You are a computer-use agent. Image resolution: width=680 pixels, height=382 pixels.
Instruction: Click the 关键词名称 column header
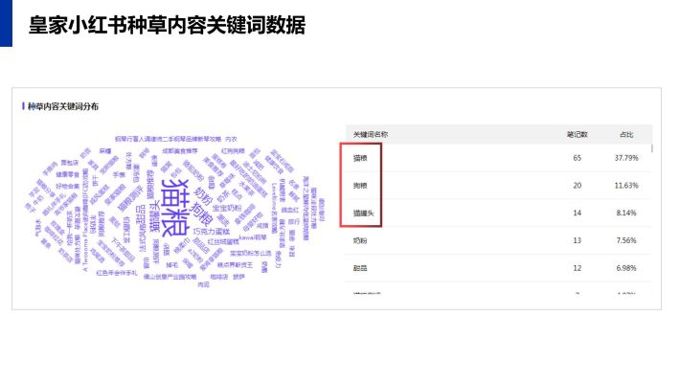coord(370,135)
